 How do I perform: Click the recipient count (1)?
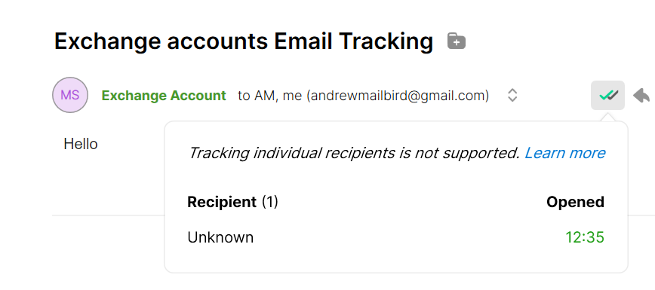[270, 202]
